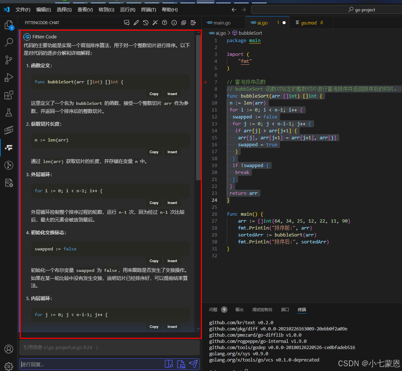Click the attach image icon in reply box
This screenshot has width=402, height=371.
click(x=181, y=364)
